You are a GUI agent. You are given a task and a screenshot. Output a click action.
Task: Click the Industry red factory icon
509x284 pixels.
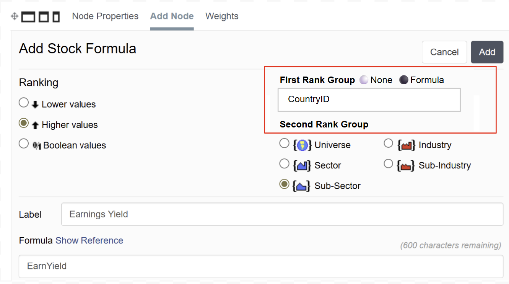tap(406, 145)
